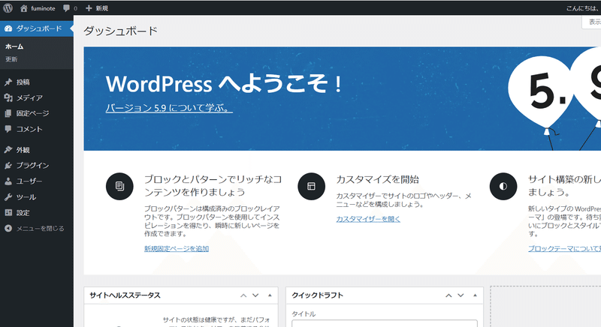Image resolution: width=601 pixels, height=327 pixels.
Task: Click the 外観 paintbrush icon
Action: pyautogui.click(x=8, y=149)
